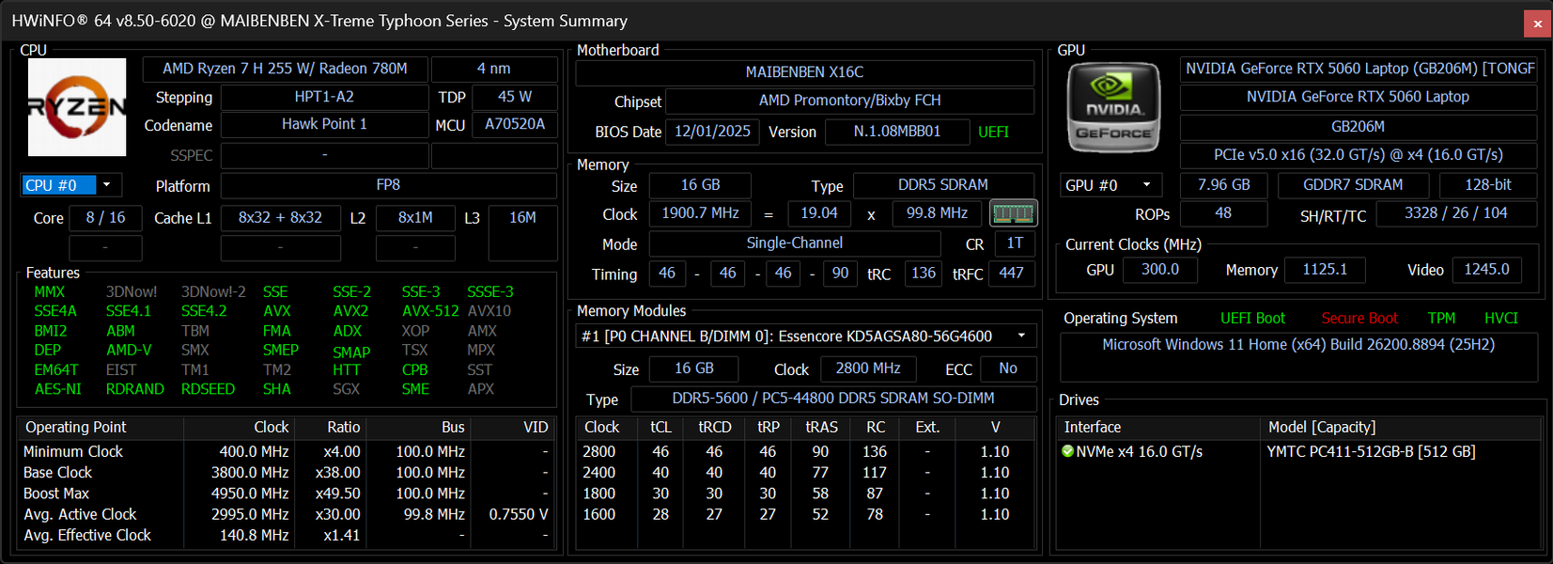Close the System Summary window
The height and width of the screenshot is (564, 1553).
[x=1537, y=23]
